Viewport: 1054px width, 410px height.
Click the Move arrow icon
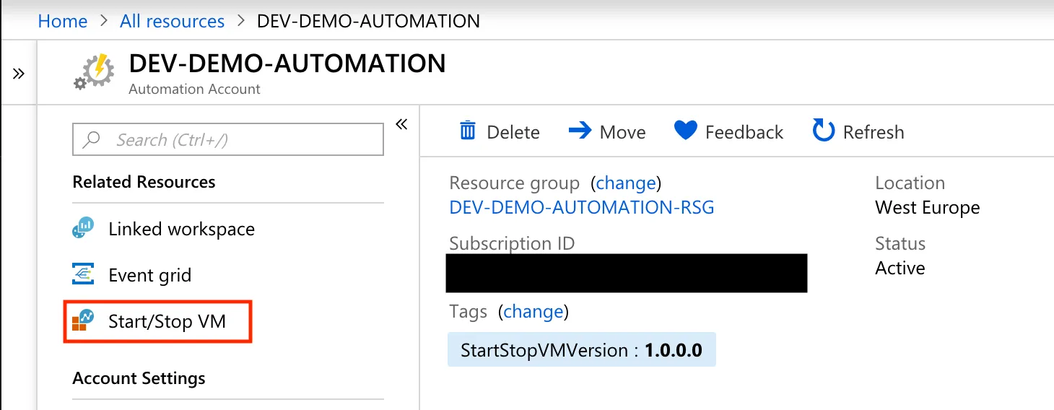pos(580,131)
